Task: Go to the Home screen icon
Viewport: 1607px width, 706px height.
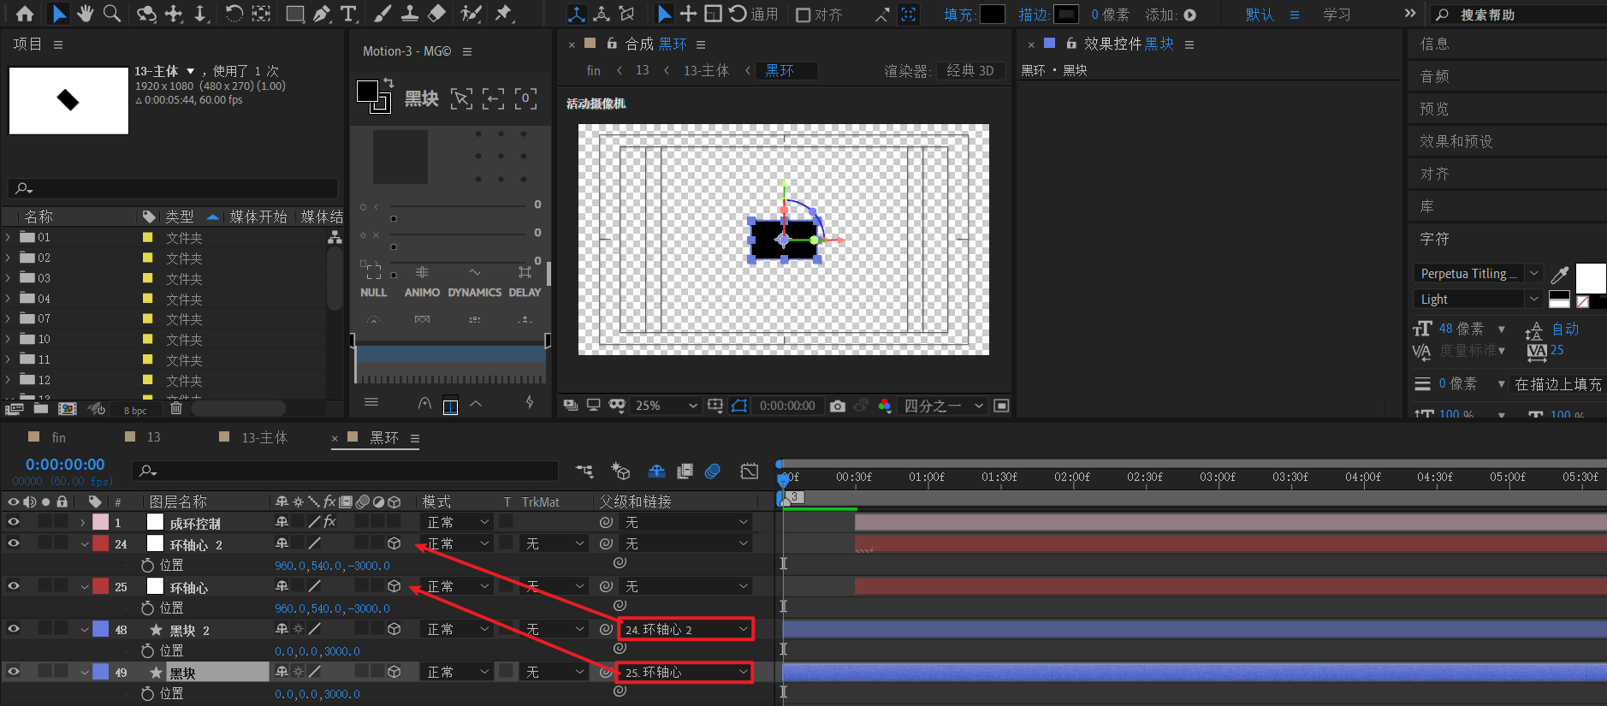Action: click(x=25, y=14)
